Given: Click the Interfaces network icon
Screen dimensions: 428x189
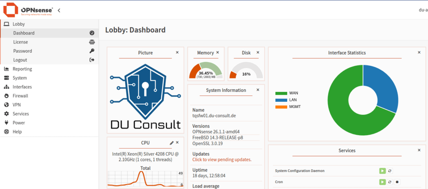Looking at the screenshot, I should click(x=7, y=87).
